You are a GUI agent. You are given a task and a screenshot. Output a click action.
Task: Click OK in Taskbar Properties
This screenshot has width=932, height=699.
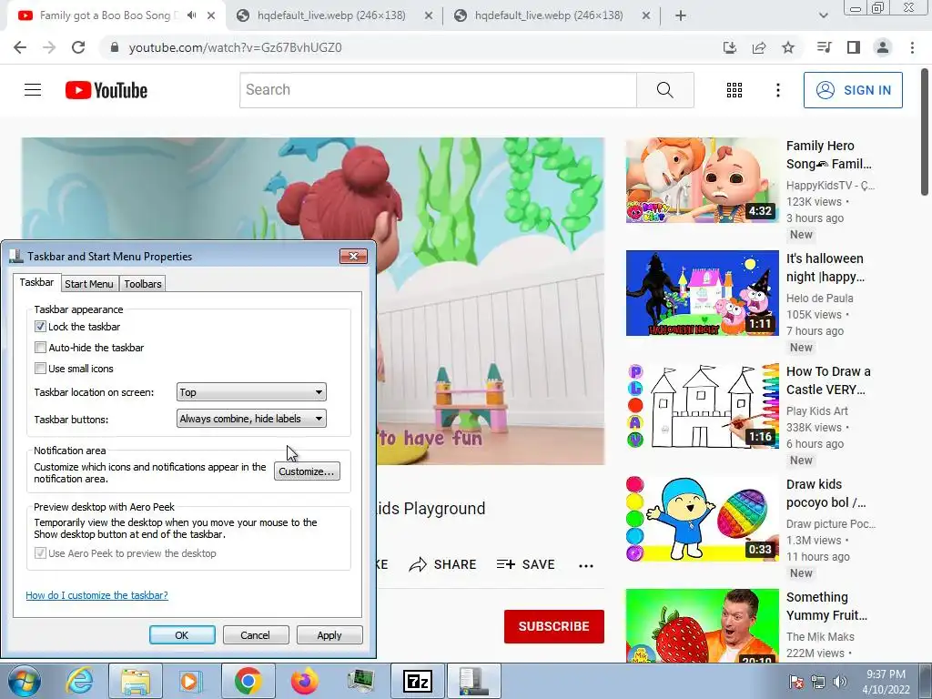click(182, 634)
